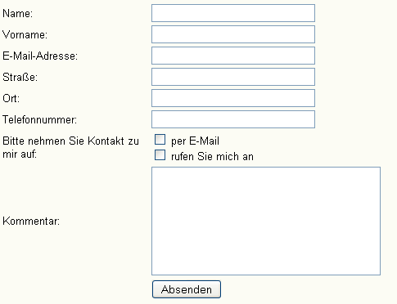Click the 'Vorname:' label
This screenshot has height=304, width=397.
coord(25,34)
